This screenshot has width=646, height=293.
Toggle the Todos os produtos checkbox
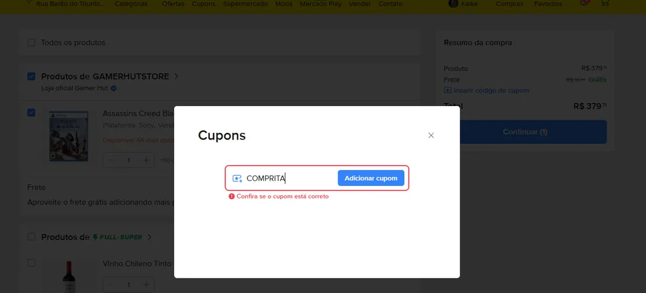click(31, 42)
